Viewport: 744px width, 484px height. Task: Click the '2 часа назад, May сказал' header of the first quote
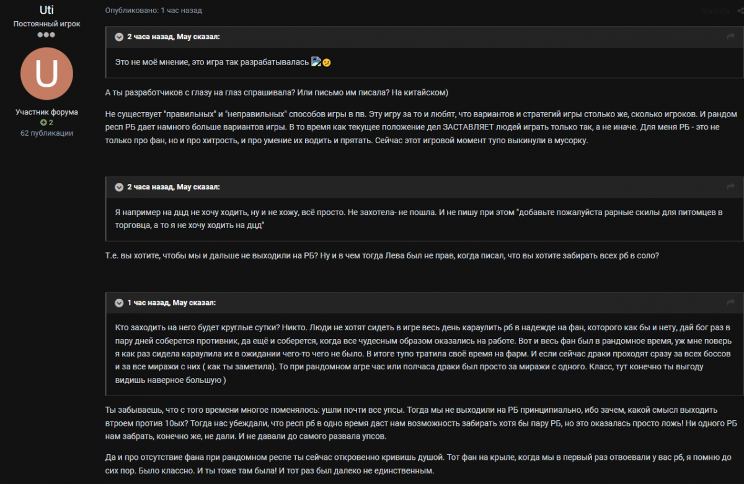[174, 37]
